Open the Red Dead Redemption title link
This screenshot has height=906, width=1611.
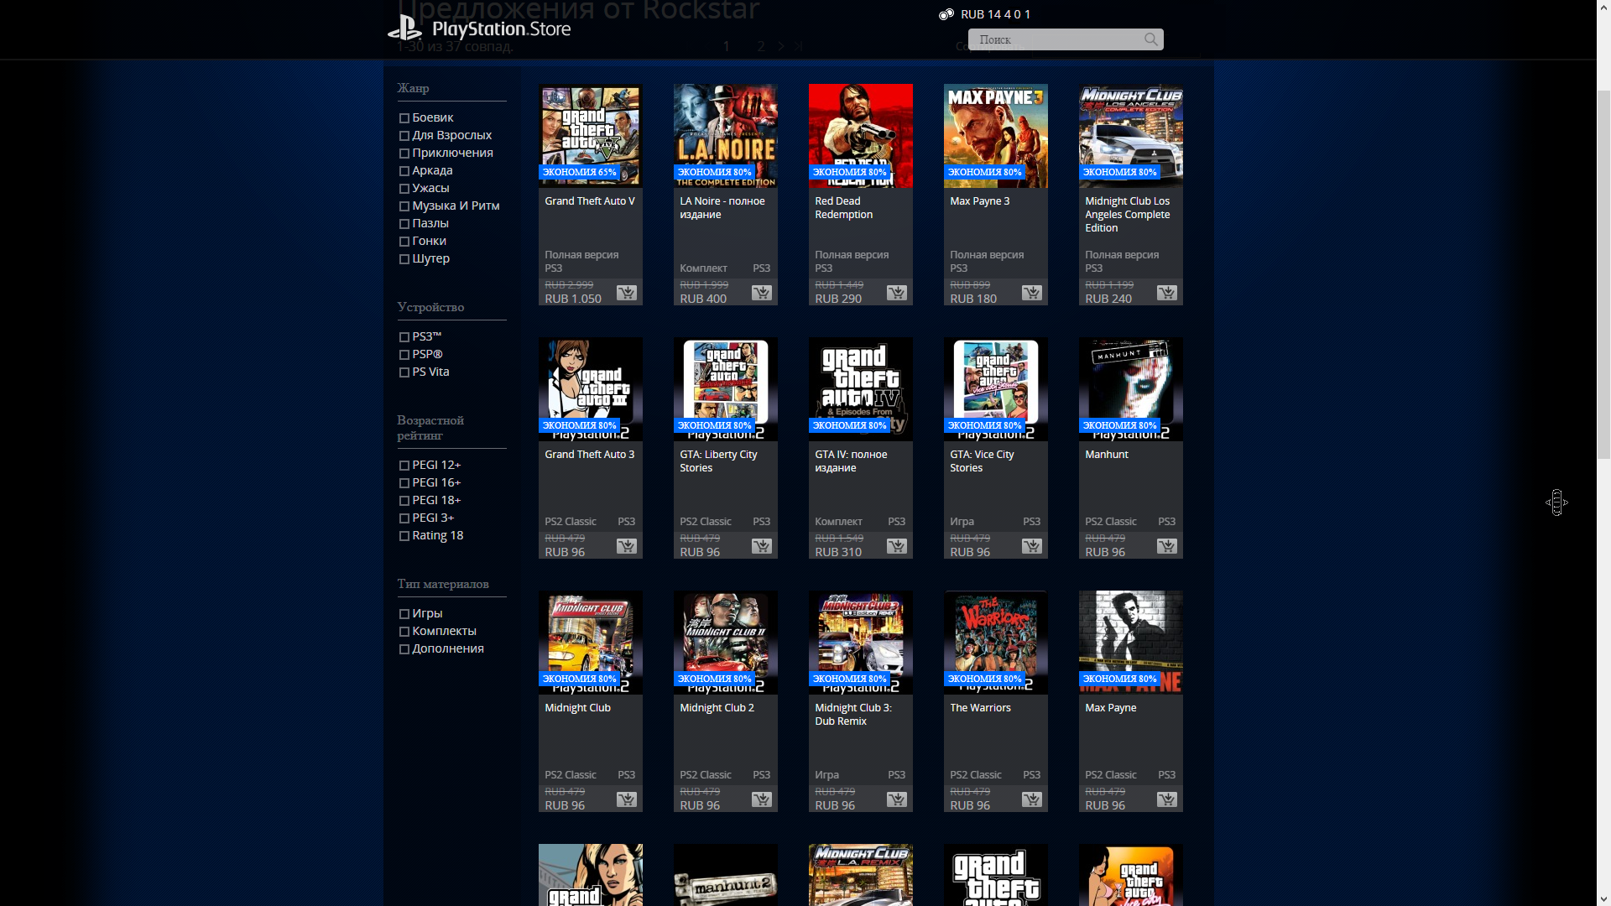pyautogui.click(x=844, y=208)
